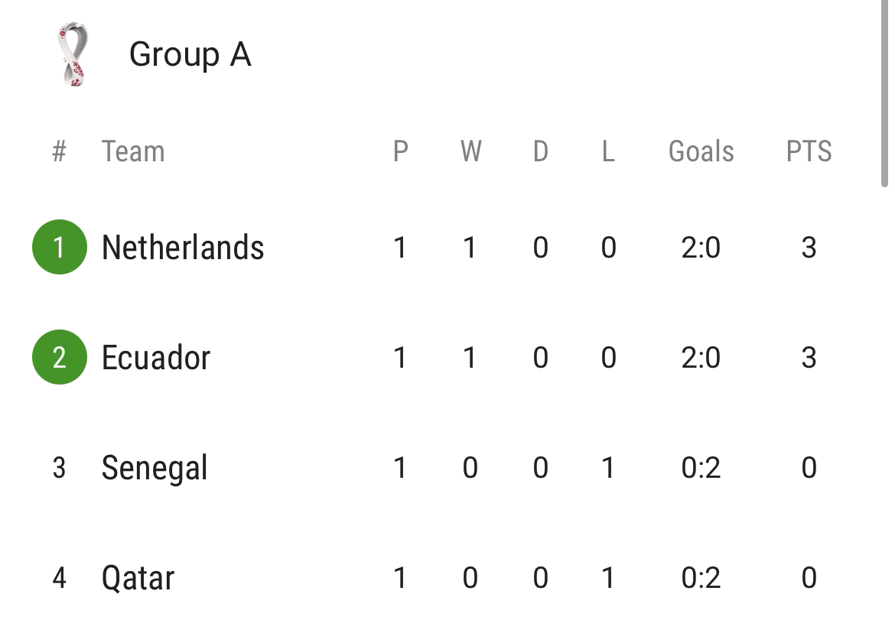Click the D draws column header
895x620 pixels.
(541, 151)
